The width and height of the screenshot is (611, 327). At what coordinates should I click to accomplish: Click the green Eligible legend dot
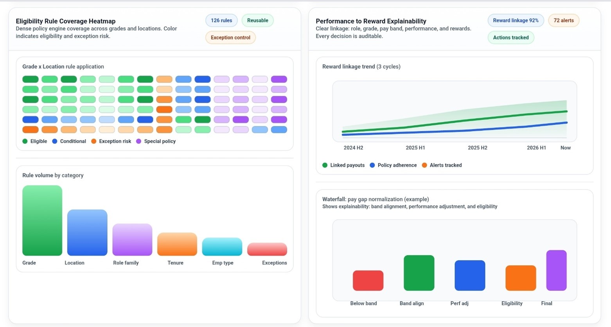25,141
